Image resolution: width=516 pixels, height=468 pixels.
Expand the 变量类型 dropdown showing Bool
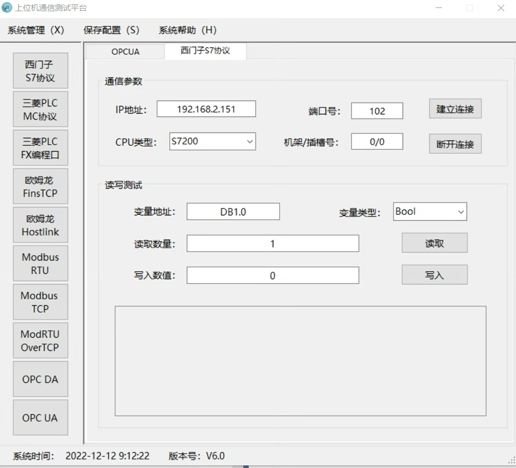(x=429, y=212)
